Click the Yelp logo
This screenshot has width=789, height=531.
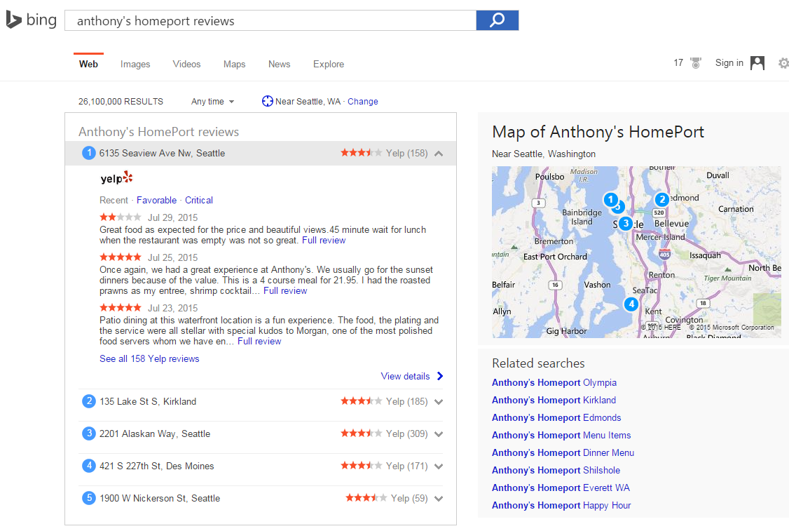coord(116,178)
